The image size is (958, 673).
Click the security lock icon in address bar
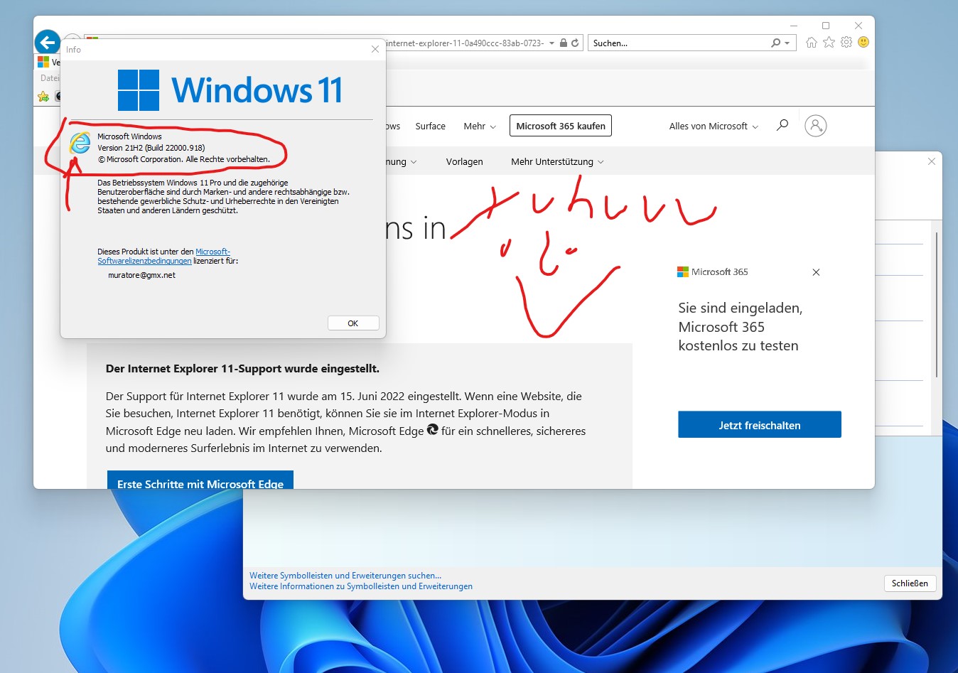coord(564,43)
